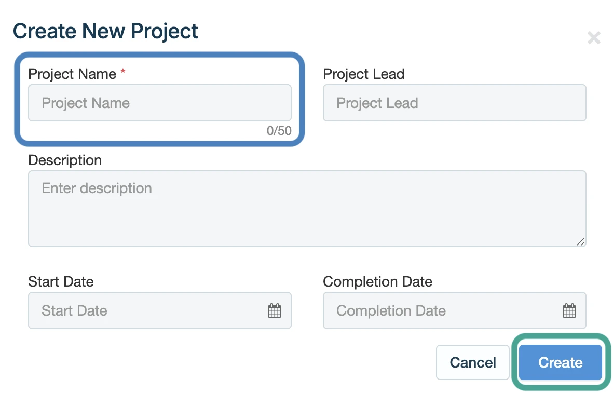Click the Project Name field label

click(x=72, y=74)
